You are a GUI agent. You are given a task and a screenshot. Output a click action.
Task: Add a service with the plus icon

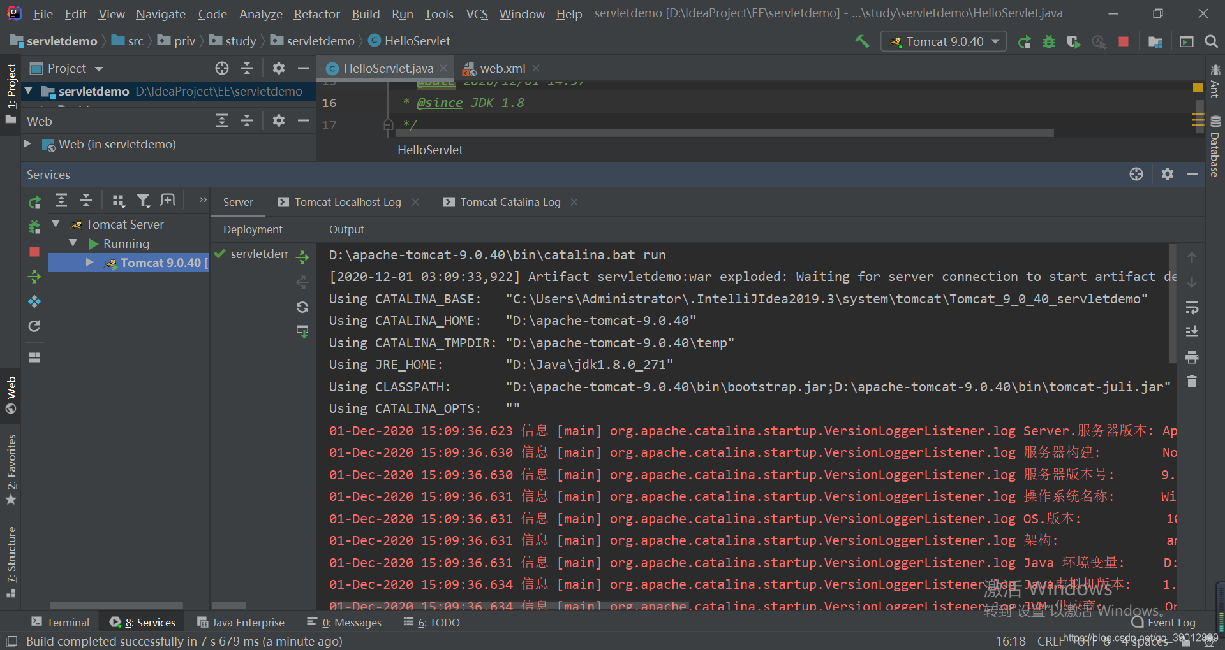[168, 201]
